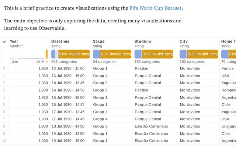Click the City column header
The image size is (236, 147).
click(x=184, y=42)
